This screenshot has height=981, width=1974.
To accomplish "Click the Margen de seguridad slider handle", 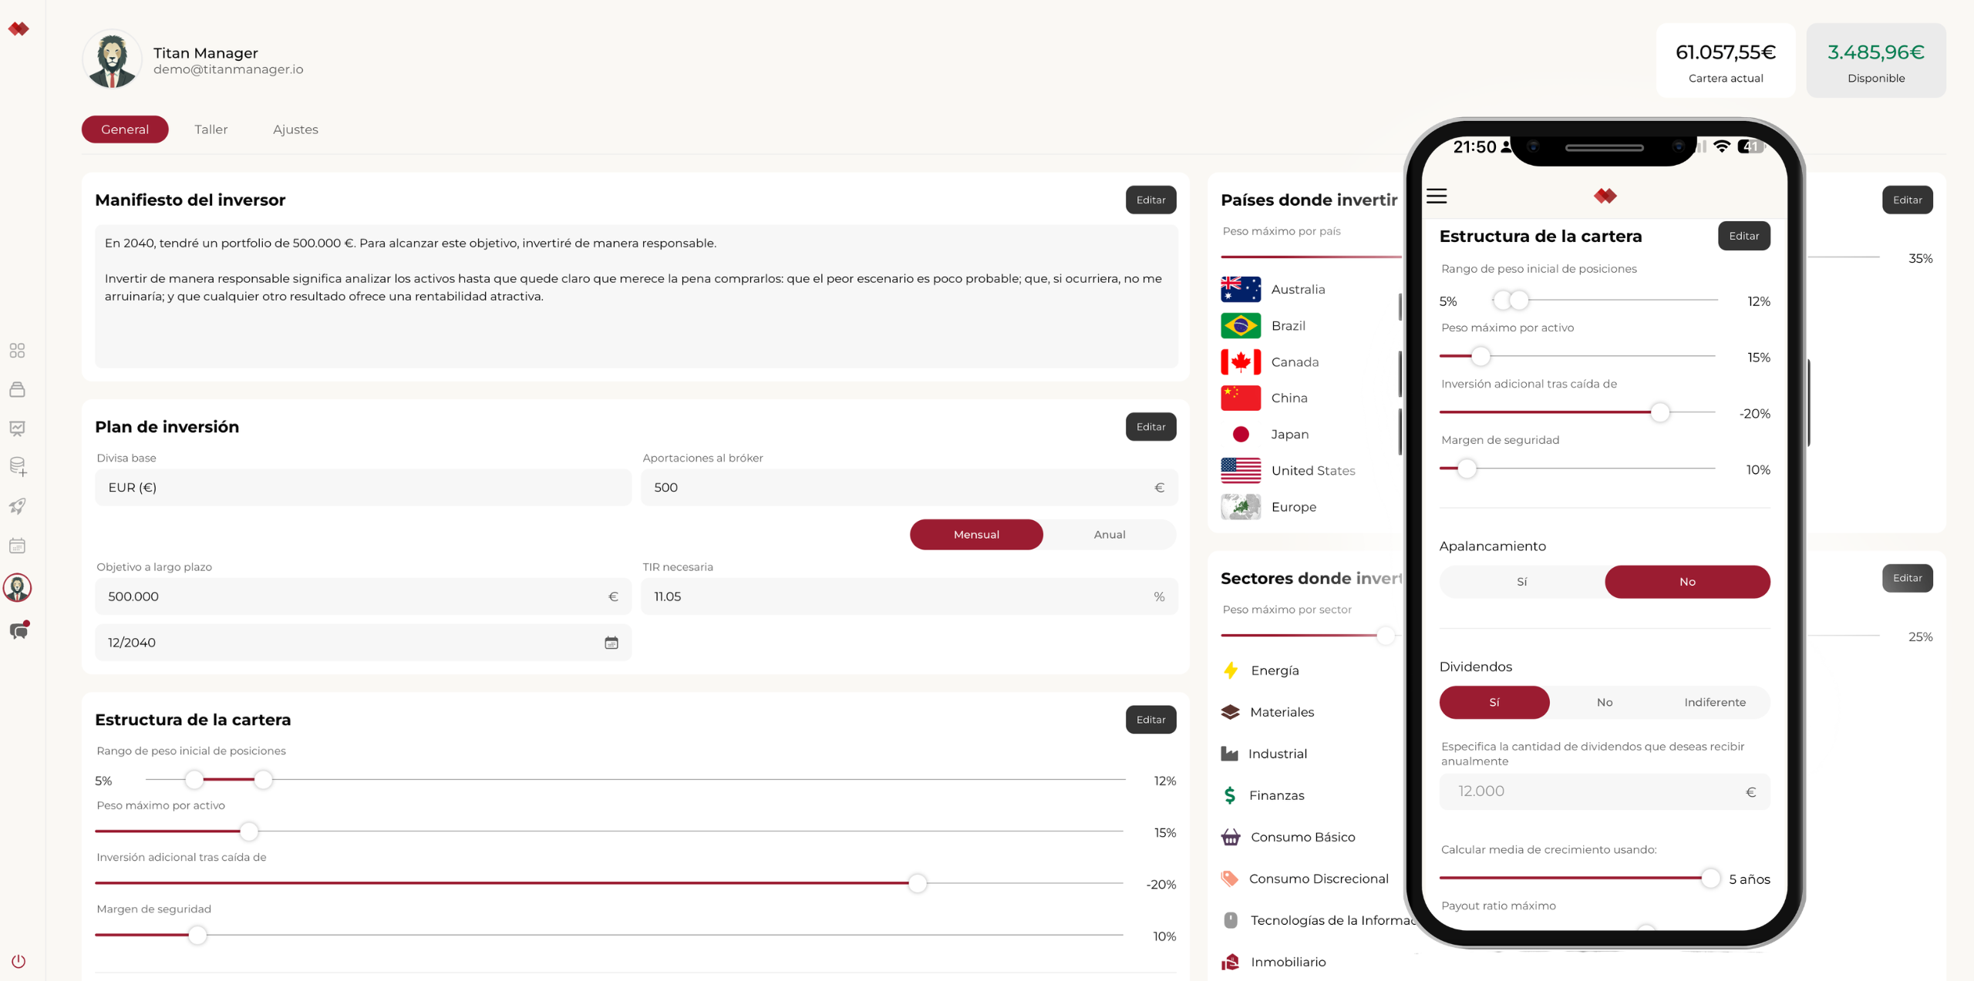I will click(197, 935).
